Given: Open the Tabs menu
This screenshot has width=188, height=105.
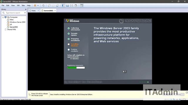Looking at the screenshot, I should 23,6.
